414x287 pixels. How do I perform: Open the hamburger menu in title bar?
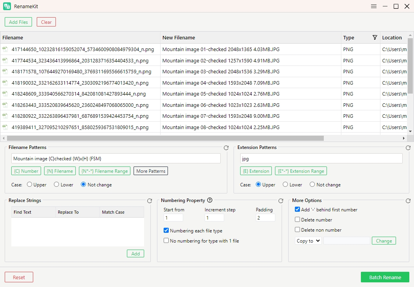pos(374,6)
